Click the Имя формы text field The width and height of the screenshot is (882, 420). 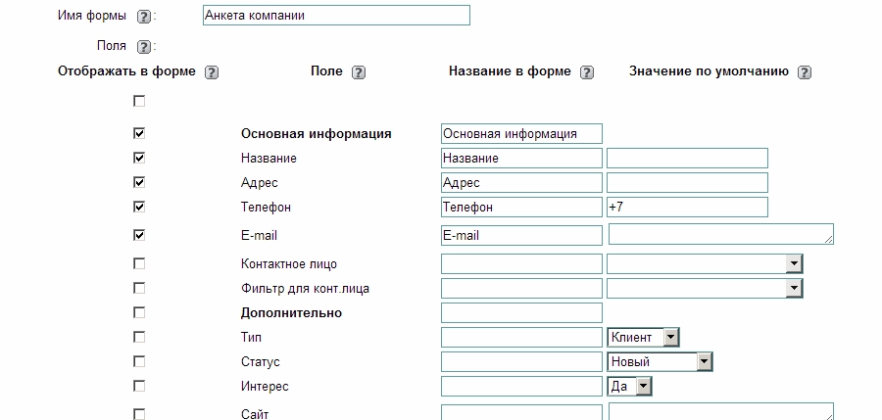[x=335, y=16]
